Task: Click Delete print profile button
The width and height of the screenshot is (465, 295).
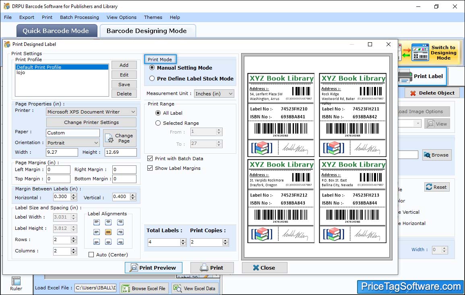Action: click(124, 94)
